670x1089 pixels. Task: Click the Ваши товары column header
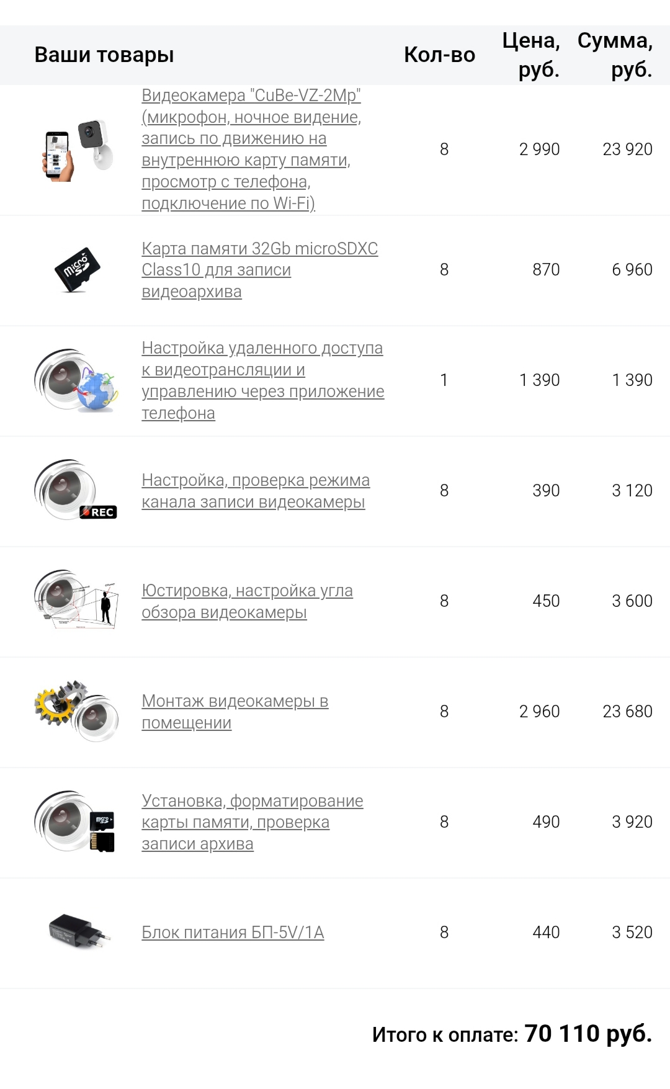pyautogui.click(x=104, y=55)
